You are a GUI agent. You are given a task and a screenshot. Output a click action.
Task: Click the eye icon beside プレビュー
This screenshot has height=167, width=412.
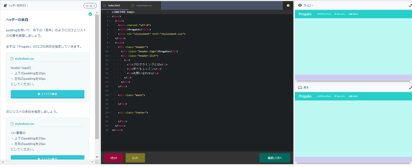point(300,6)
